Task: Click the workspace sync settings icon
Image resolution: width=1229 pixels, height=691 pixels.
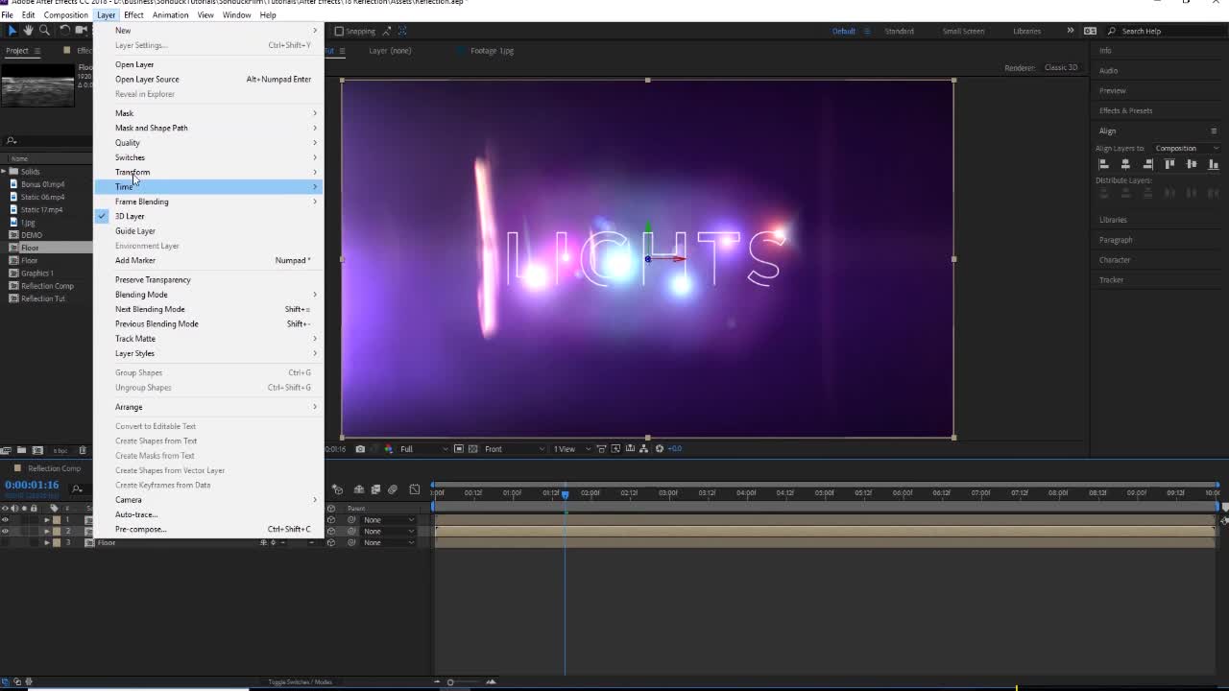Action: click(1090, 31)
